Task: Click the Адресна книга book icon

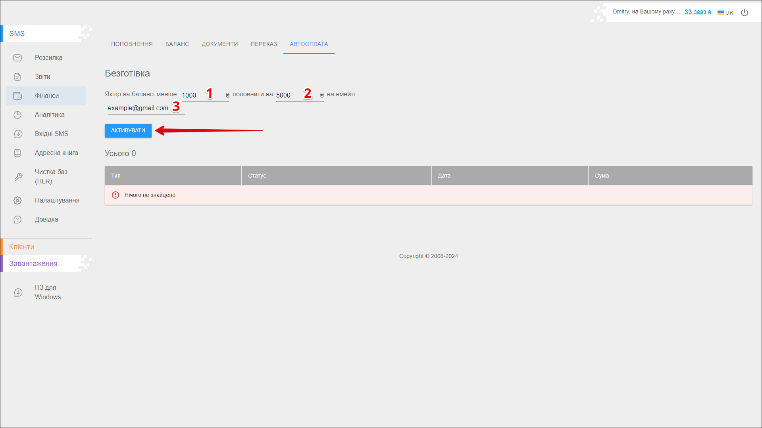Action: [17, 153]
